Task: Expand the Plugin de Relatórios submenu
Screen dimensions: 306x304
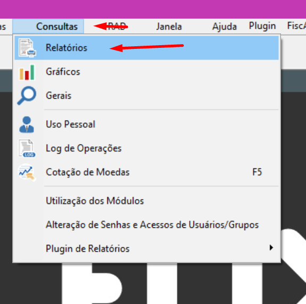Action: pyautogui.click(x=147, y=249)
